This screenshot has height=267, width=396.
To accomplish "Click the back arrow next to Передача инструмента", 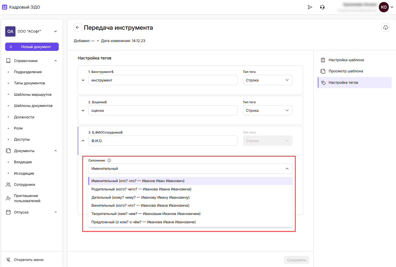I will tap(78, 27).
